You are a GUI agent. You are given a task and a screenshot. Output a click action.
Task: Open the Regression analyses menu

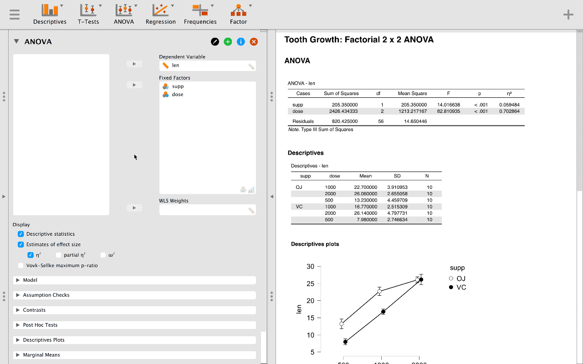click(161, 14)
